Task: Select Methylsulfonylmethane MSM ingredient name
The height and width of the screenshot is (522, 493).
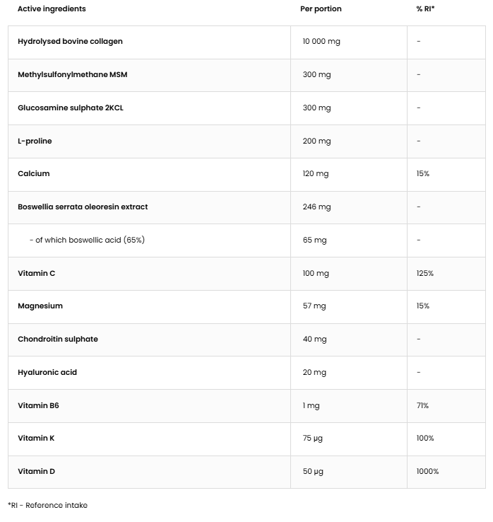Action: tap(72, 75)
